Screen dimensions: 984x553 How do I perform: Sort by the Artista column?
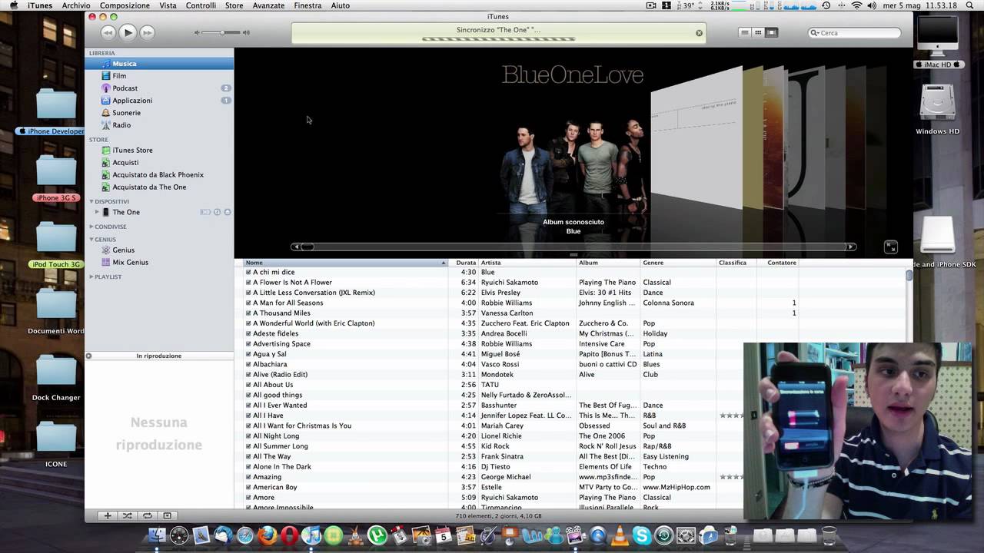click(527, 263)
